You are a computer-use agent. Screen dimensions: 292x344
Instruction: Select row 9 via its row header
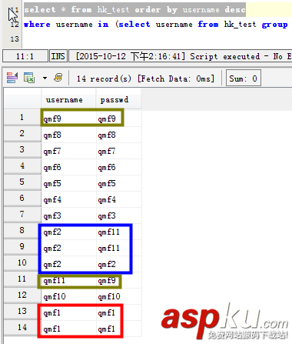[22, 247]
